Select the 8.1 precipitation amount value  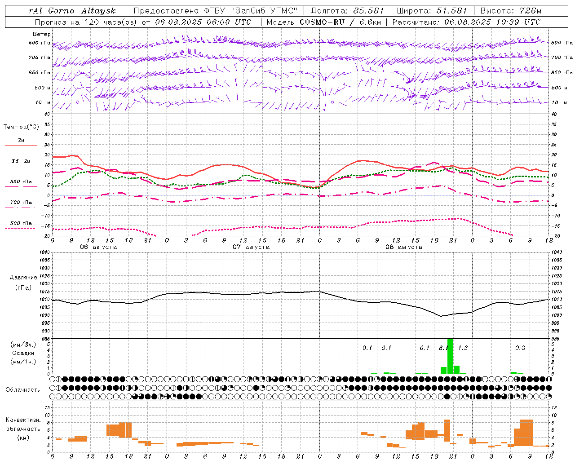(443, 348)
